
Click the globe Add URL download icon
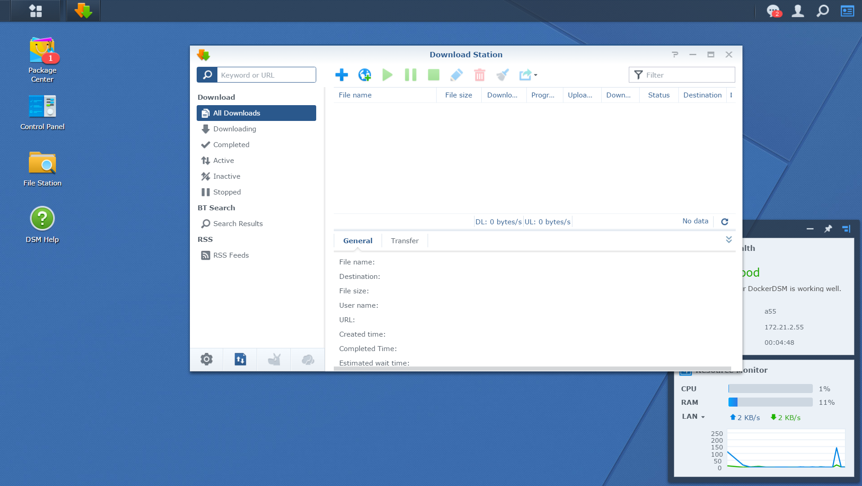[x=364, y=75]
